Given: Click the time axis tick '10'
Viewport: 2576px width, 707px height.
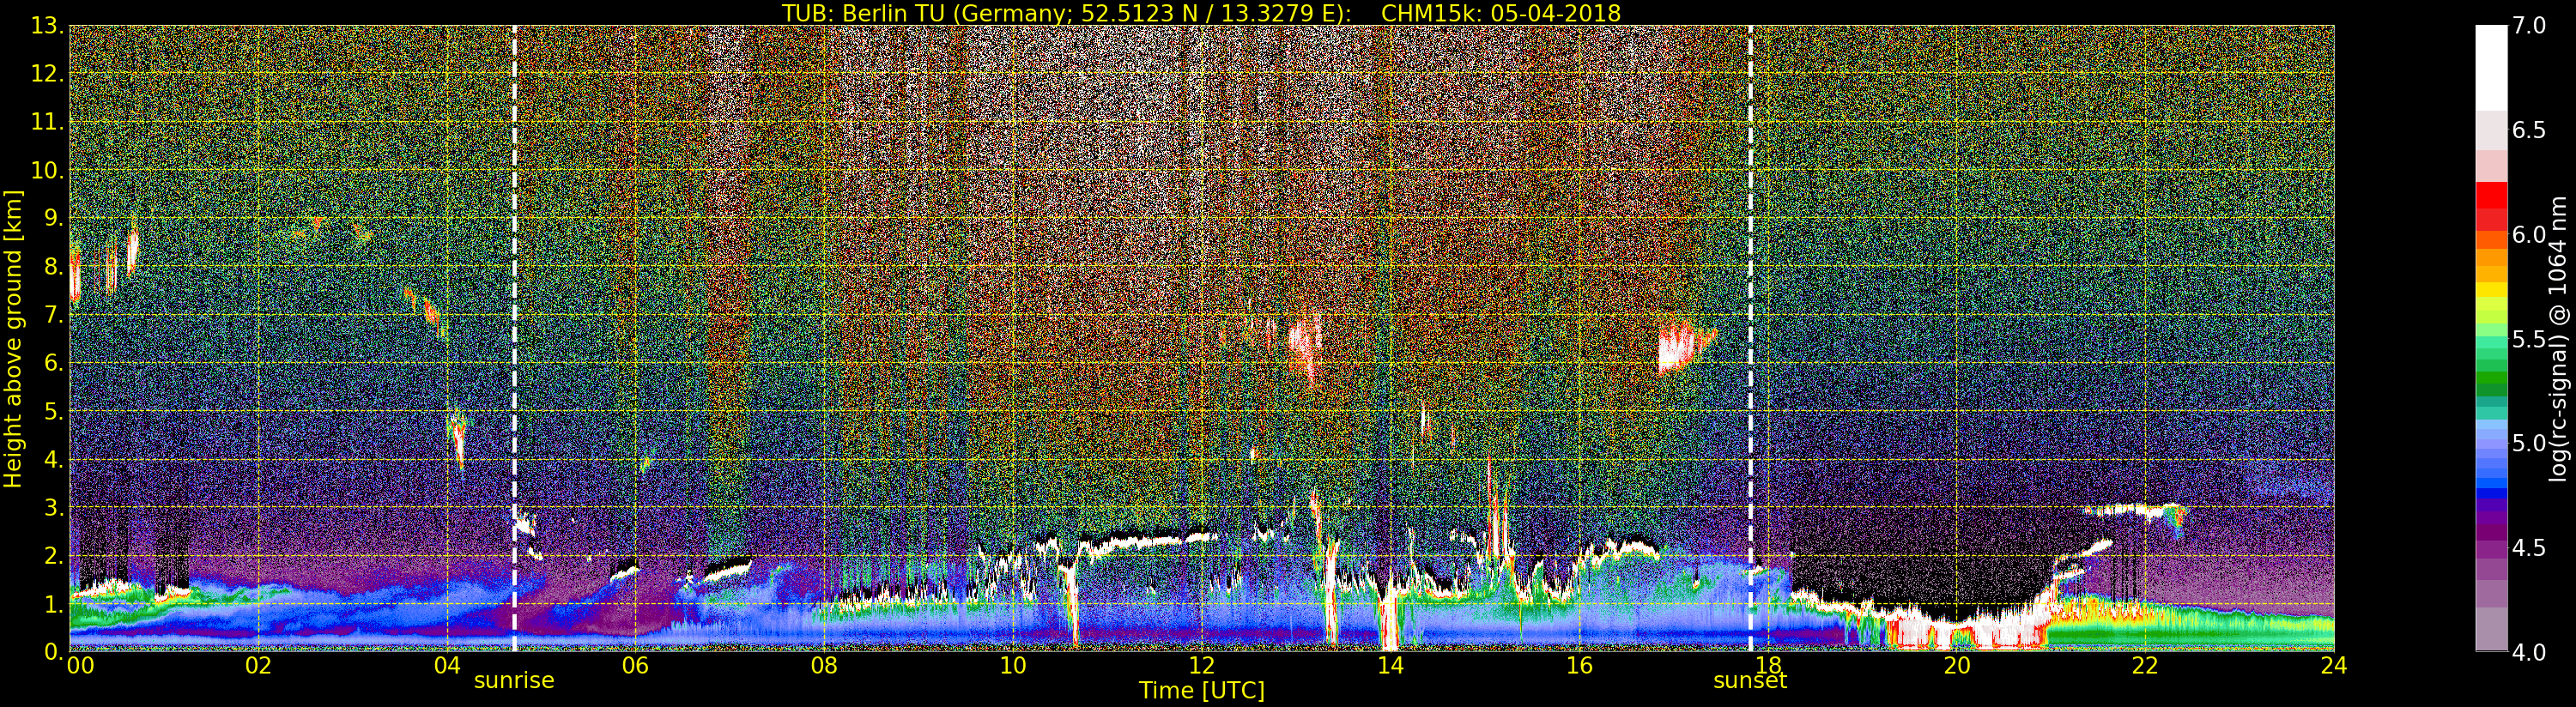Looking at the screenshot, I should tap(1013, 666).
